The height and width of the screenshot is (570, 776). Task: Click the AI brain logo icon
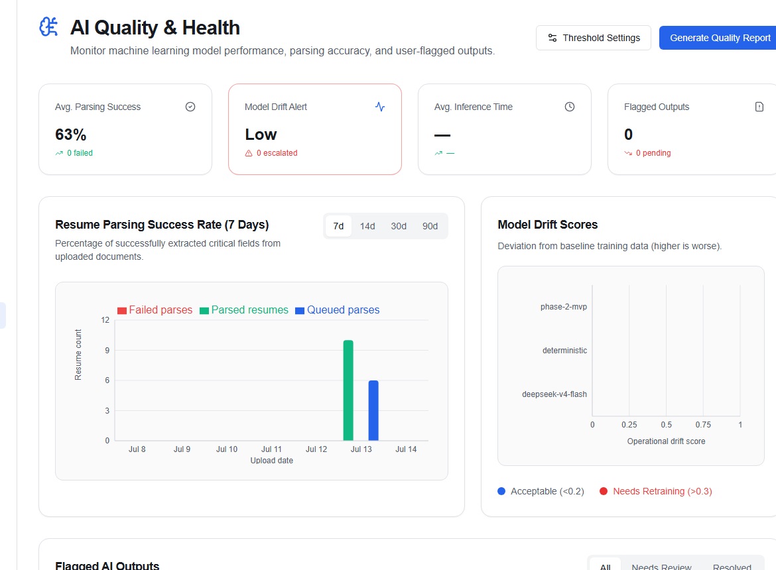(48, 27)
